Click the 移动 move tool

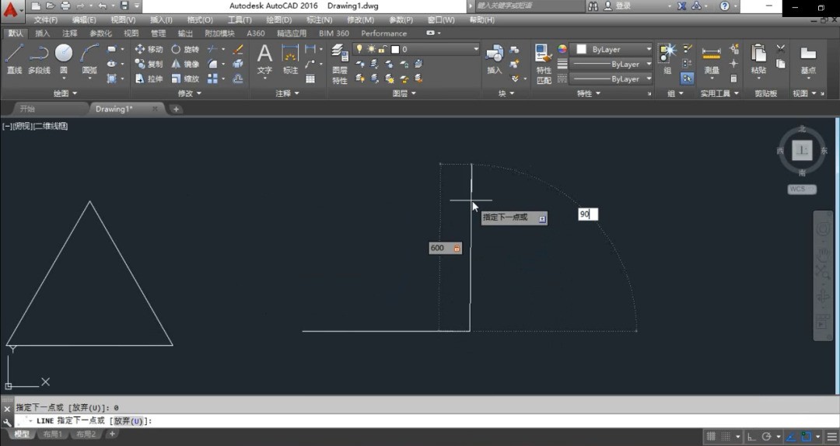pyautogui.click(x=149, y=49)
